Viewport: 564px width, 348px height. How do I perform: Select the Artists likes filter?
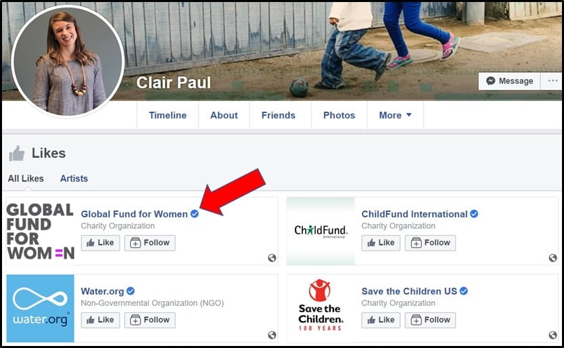click(74, 178)
